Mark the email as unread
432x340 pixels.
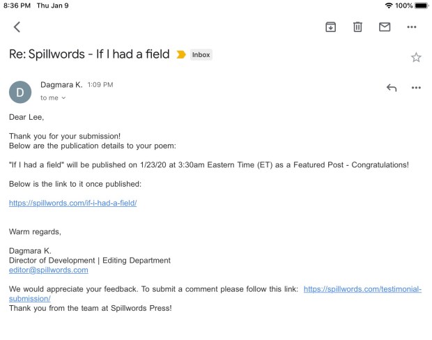click(x=385, y=27)
